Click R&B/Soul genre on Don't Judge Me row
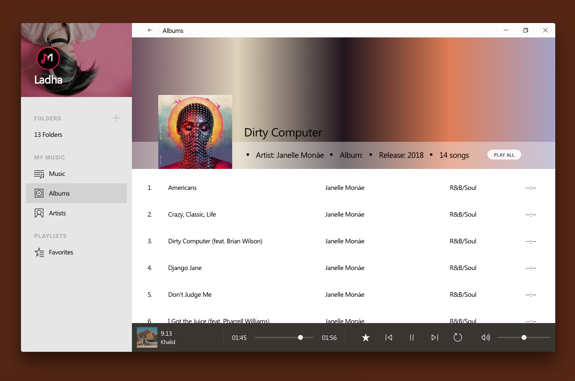 tap(463, 295)
